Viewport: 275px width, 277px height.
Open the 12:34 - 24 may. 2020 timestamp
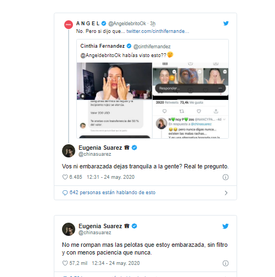click(116, 263)
